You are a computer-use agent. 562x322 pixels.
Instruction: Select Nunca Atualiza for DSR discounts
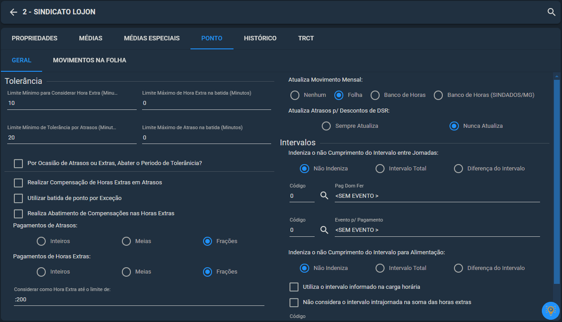click(x=454, y=126)
